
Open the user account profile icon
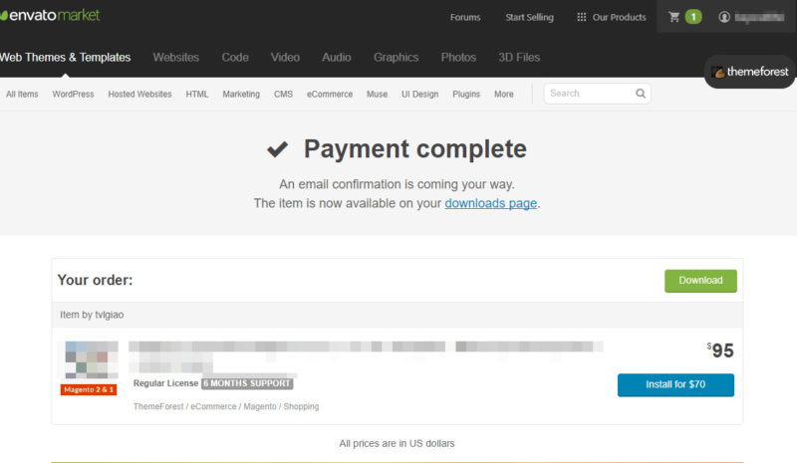724,17
